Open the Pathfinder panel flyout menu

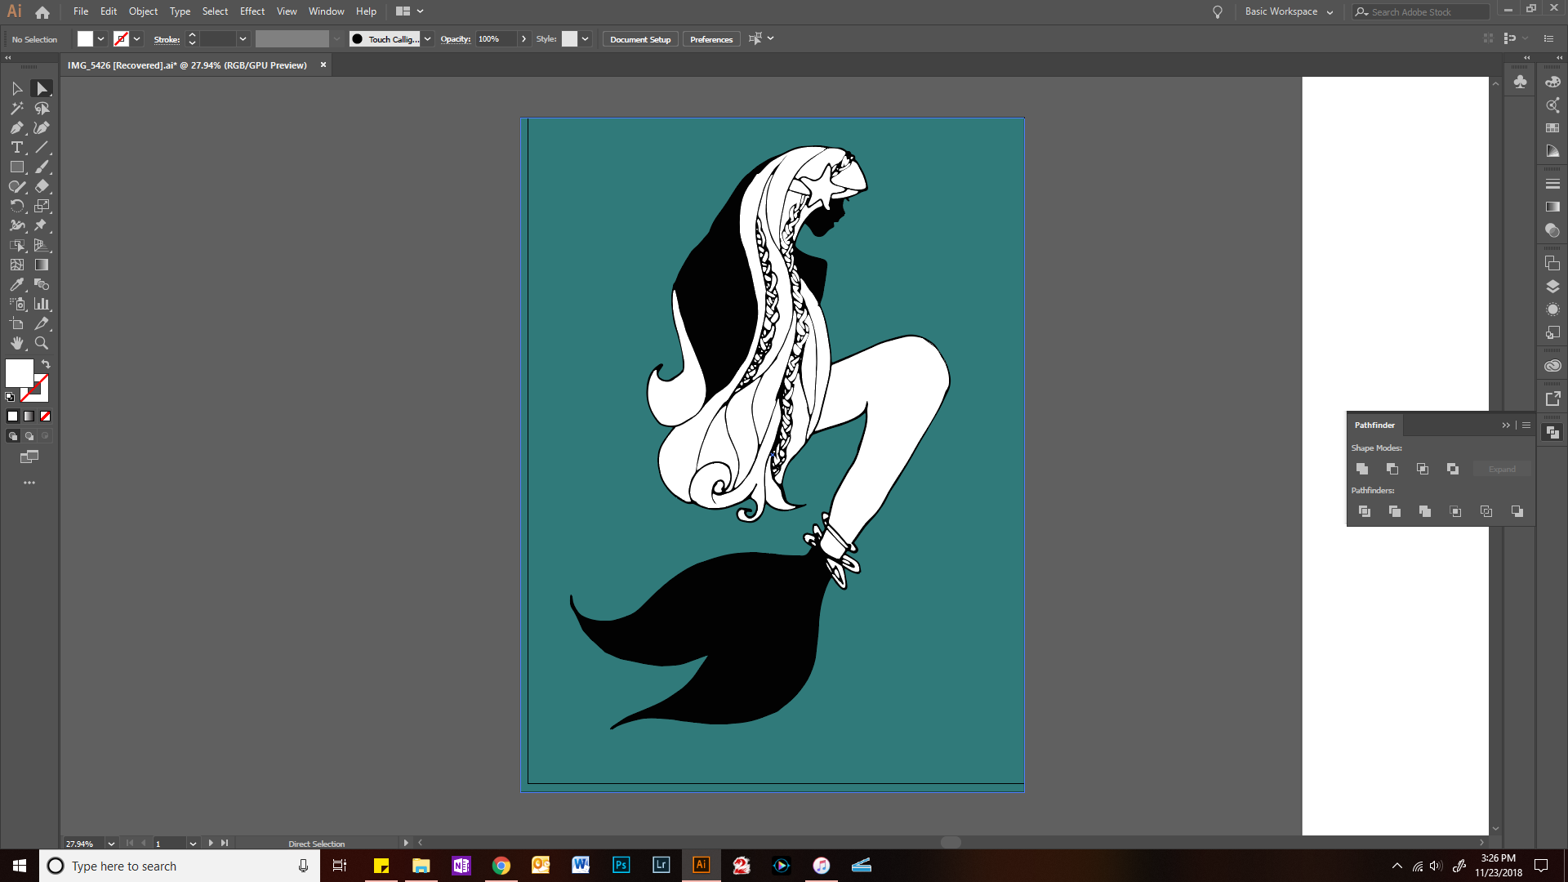[x=1526, y=425]
